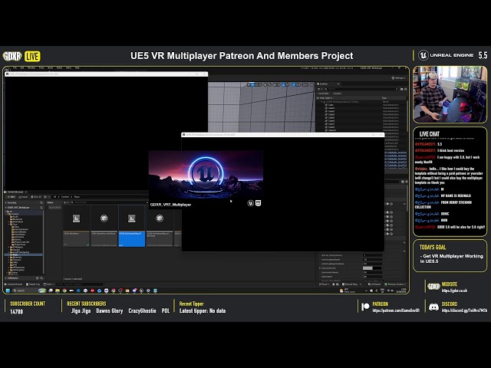
Task: Click search icon in the Collections header
Action: tap(41, 278)
